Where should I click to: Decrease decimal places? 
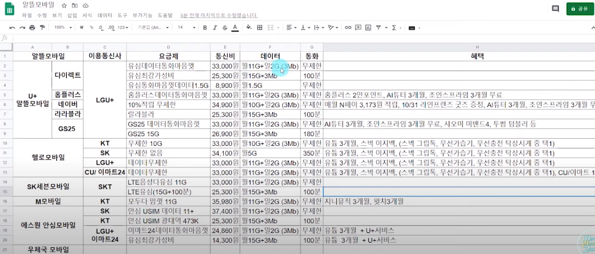click(x=101, y=28)
